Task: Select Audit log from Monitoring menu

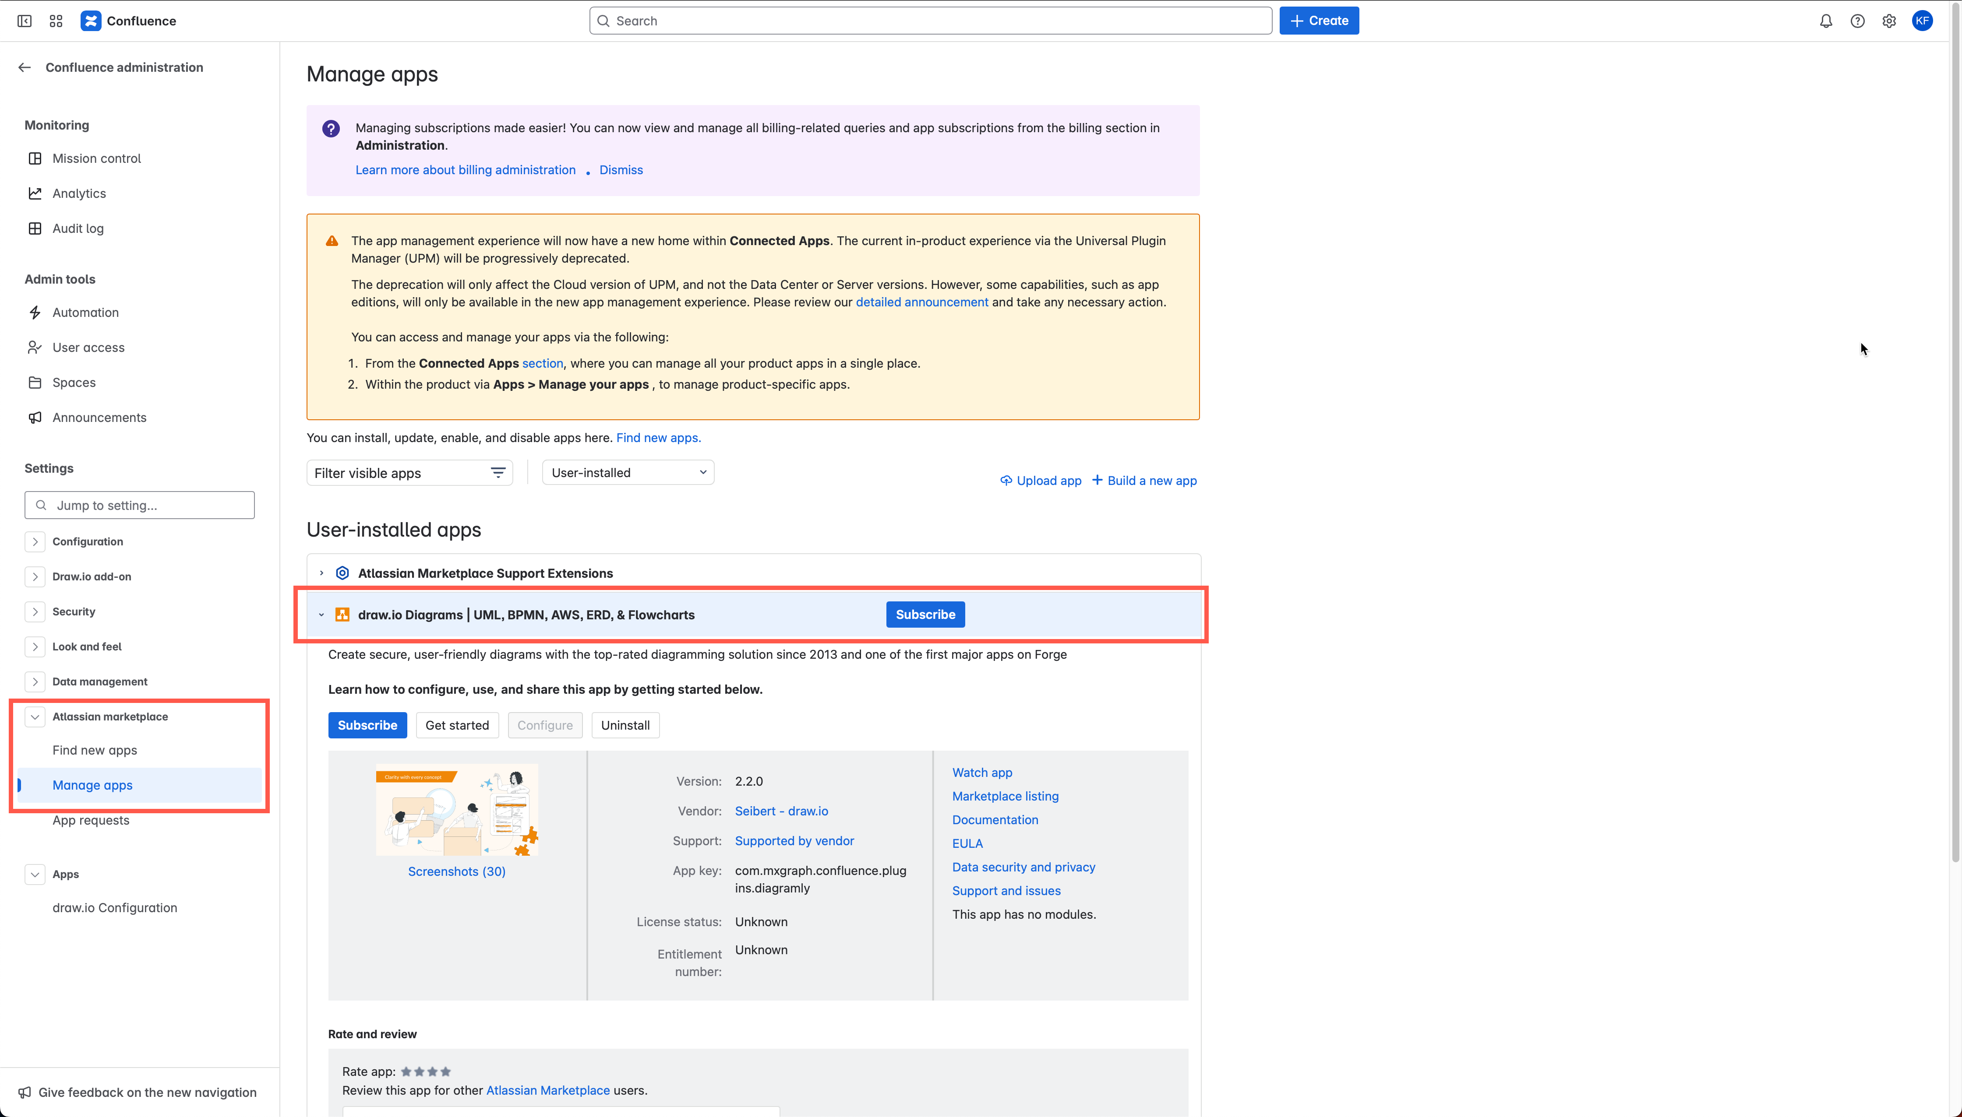Action: point(78,228)
